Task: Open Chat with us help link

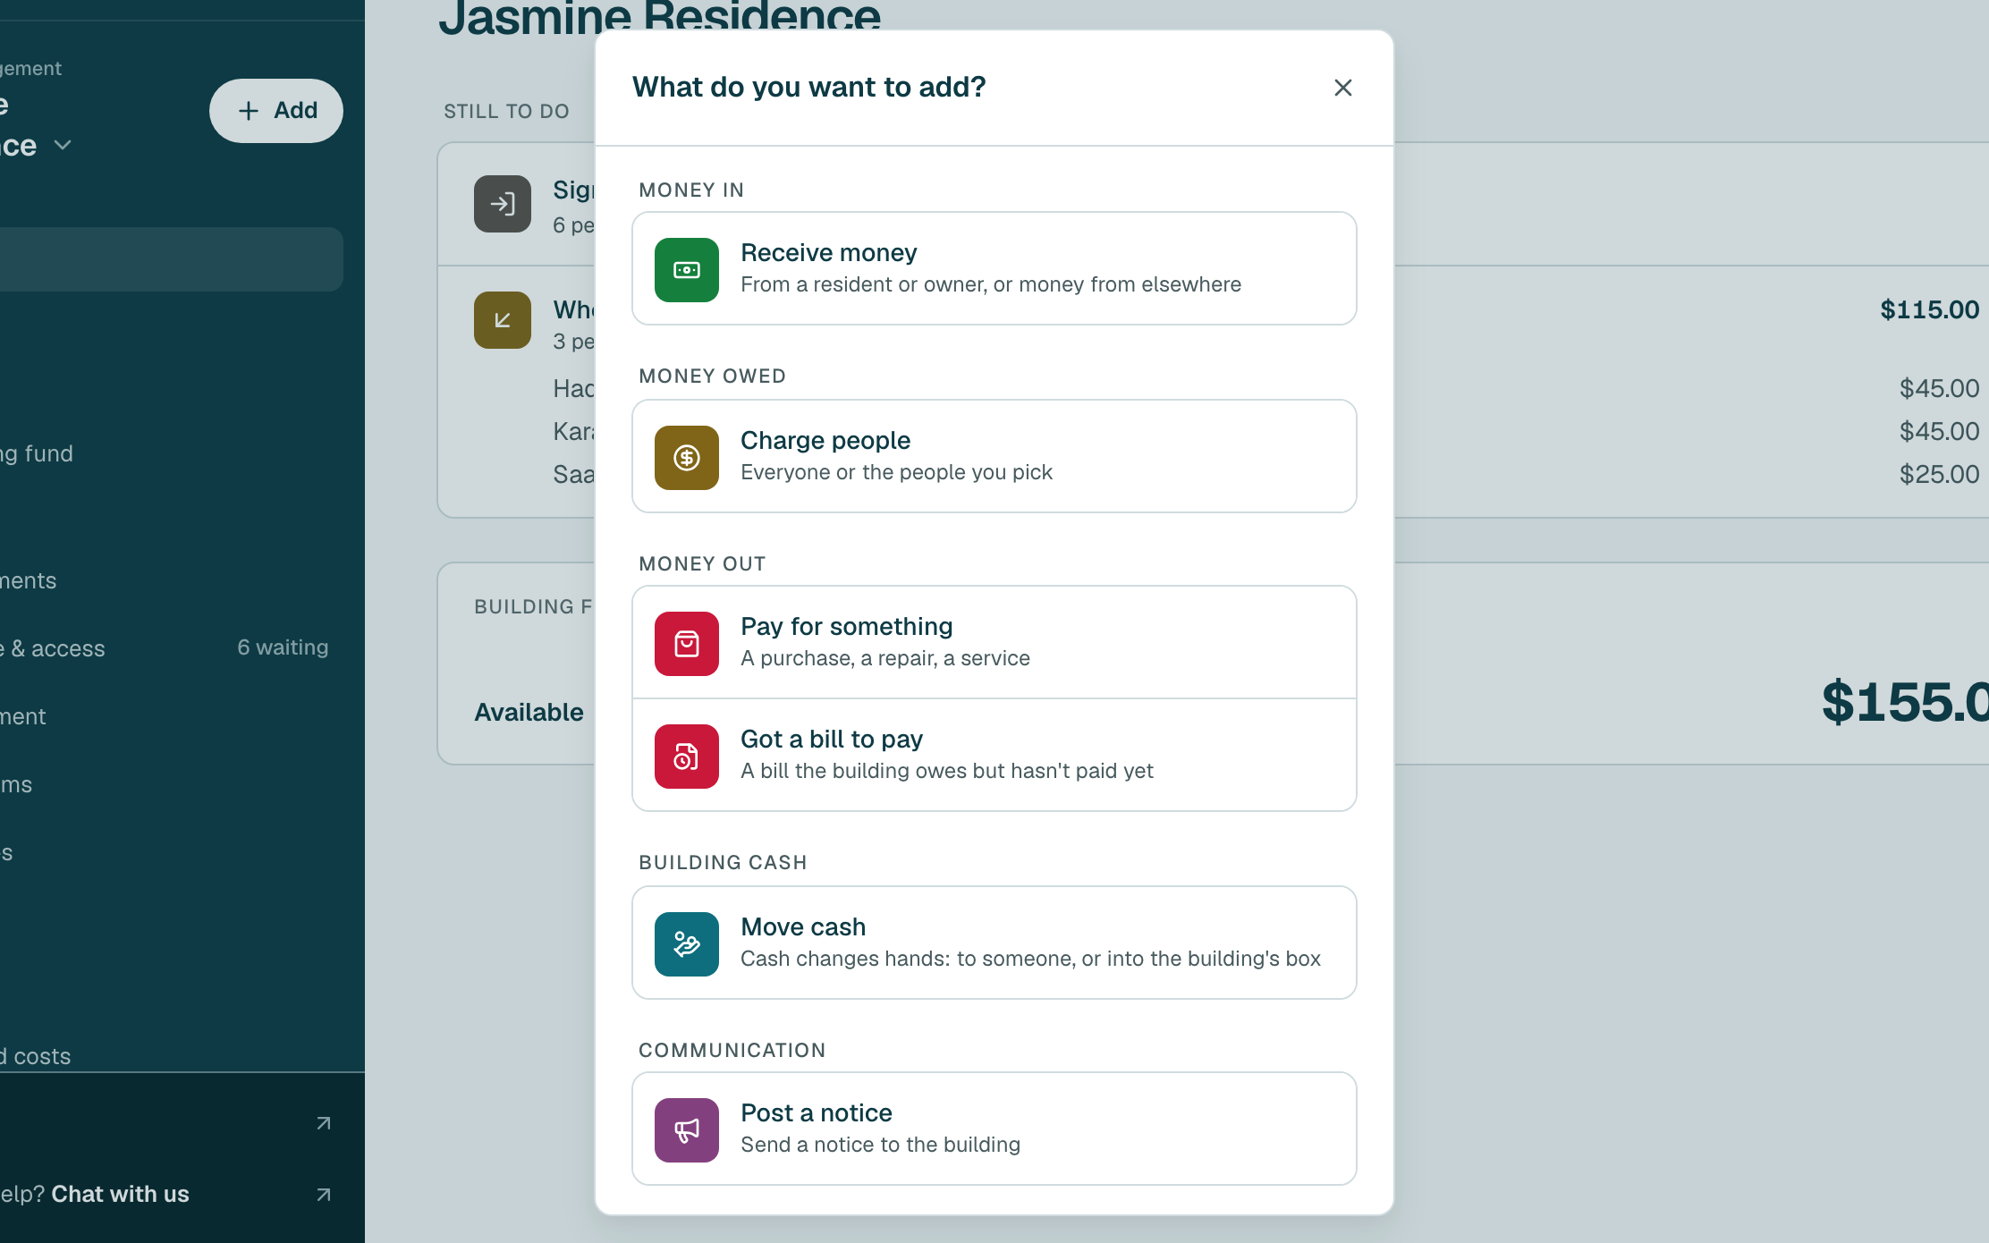Action: coord(120,1195)
